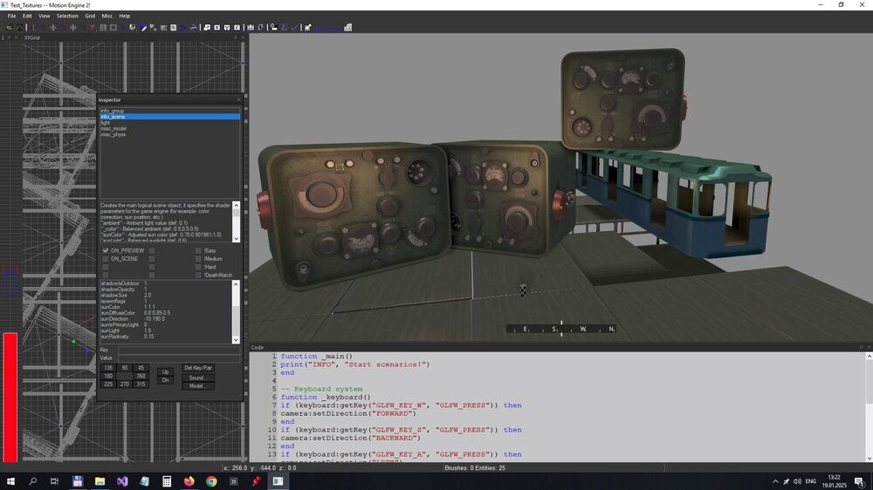Expand the hidden system tray icons
Viewport: 873px width, 490px height.
[775, 480]
